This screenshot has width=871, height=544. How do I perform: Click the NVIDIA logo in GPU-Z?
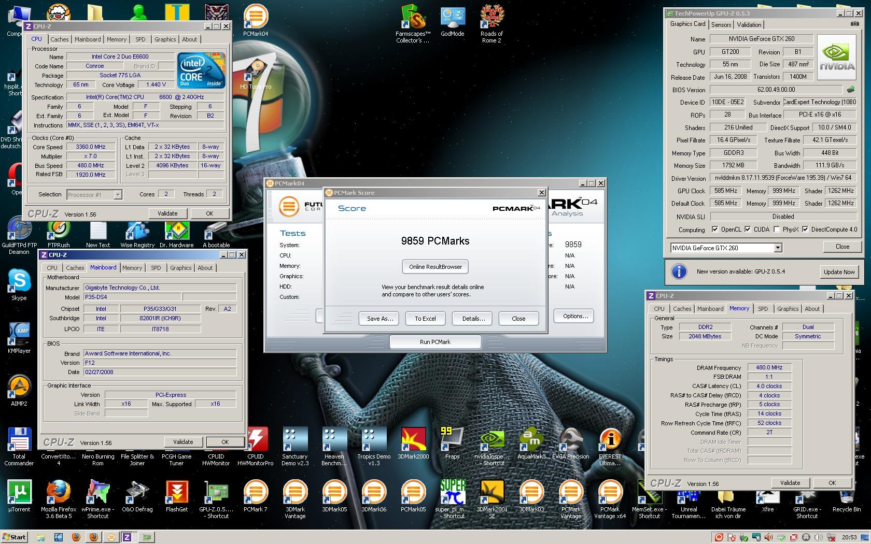[837, 57]
